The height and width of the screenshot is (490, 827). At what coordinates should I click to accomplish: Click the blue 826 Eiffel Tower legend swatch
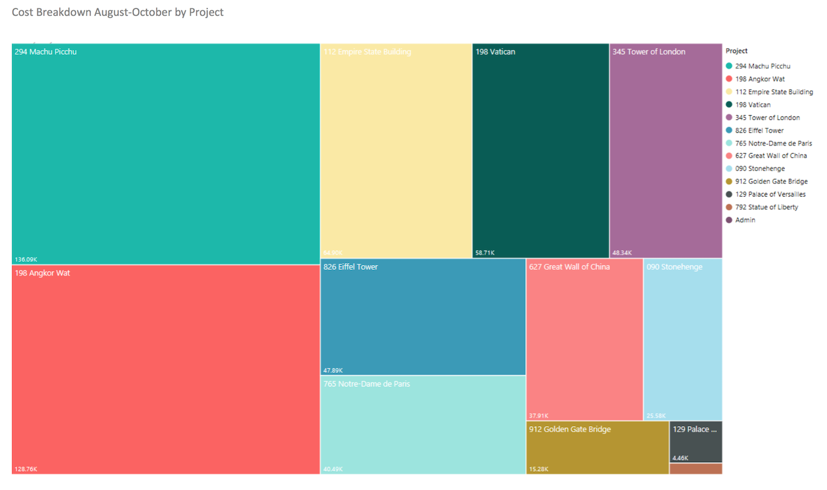(x=729, y=130)
